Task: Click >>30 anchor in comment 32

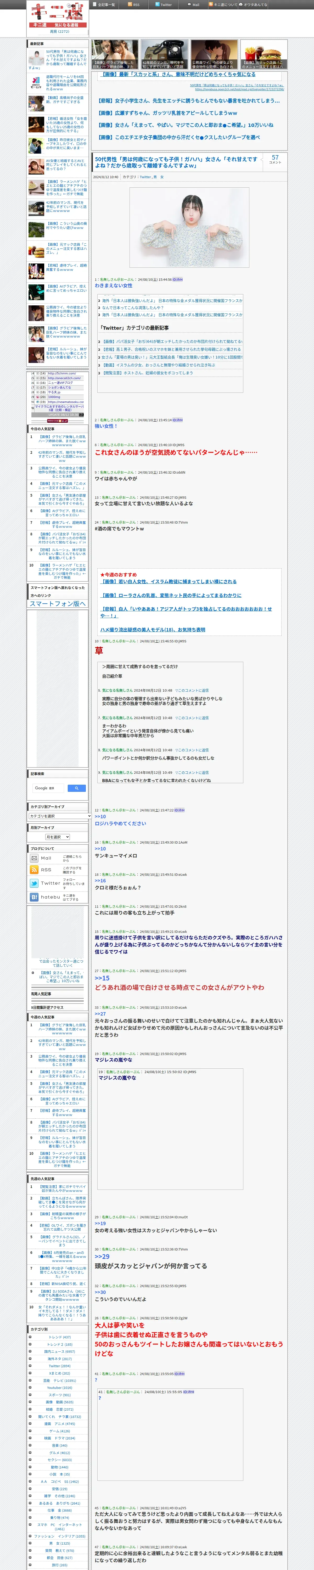Action: 100,1292
